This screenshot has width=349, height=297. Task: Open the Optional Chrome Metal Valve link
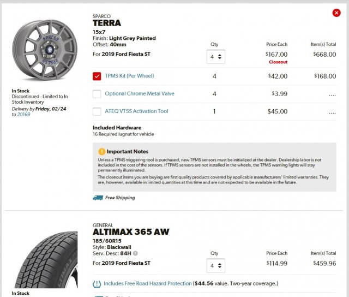coord(140,94)
